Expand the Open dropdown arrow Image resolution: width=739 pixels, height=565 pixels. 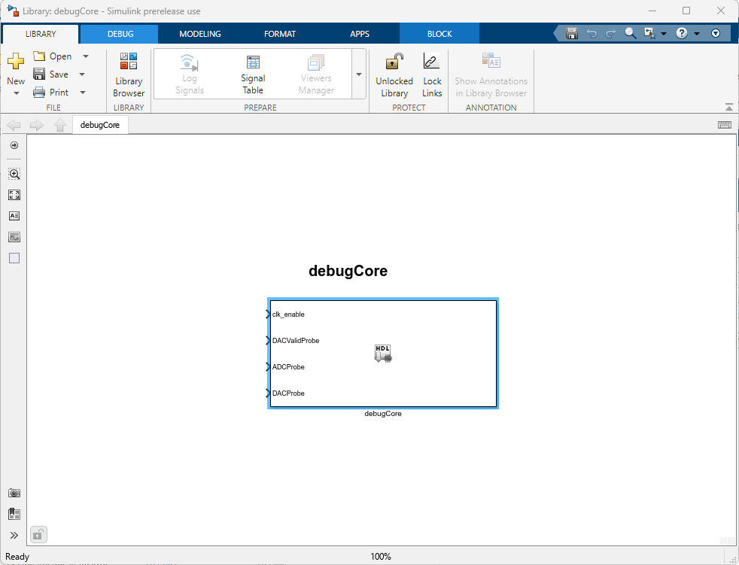coord(86,56)
